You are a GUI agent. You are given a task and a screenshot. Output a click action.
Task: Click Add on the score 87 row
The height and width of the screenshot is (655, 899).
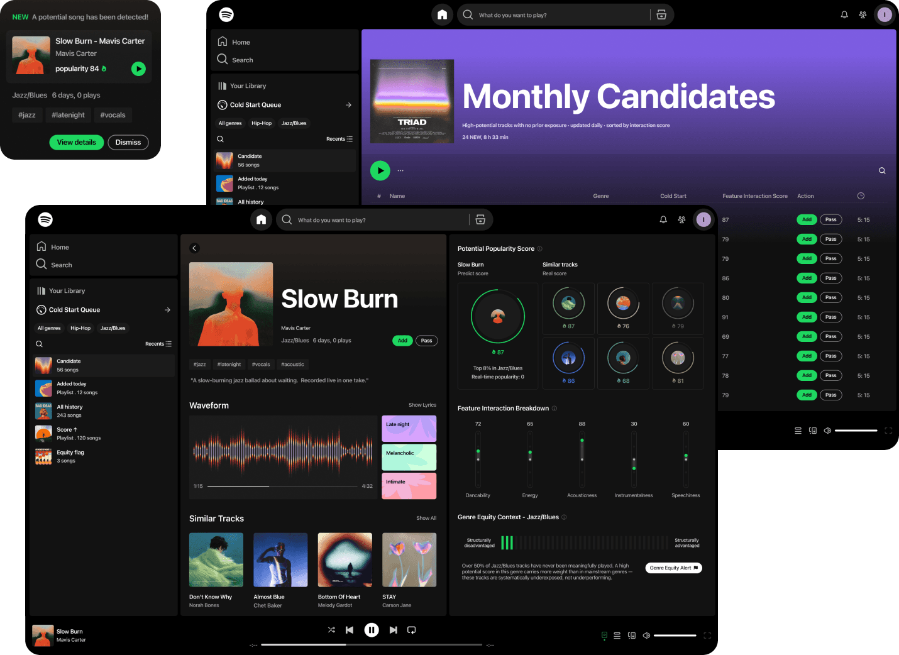click(807, 219)
